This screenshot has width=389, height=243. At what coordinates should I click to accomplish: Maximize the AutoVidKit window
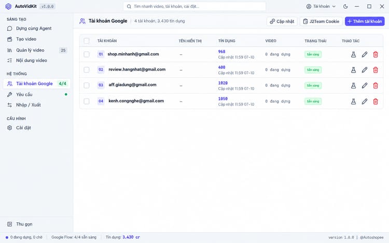point(369,6)
